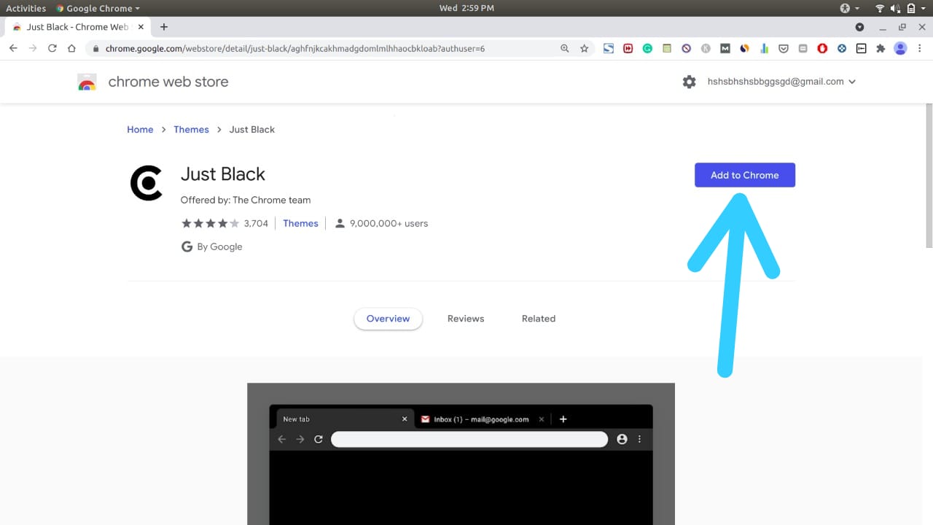The height and width of the screenshot is (525, 933).
Task: Open Chrome's three-dot menu
Action: click(920, 48)
